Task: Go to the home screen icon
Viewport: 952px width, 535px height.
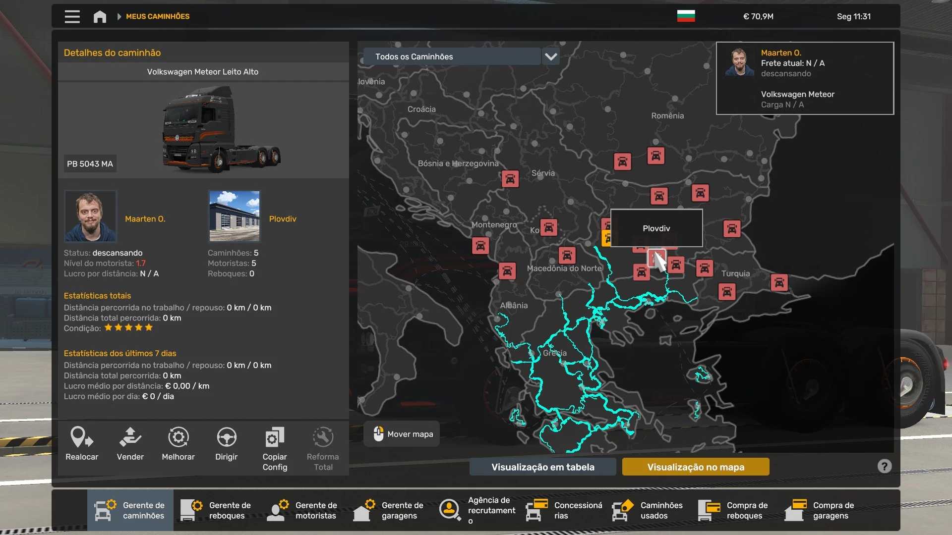Action: pos(100,16)
